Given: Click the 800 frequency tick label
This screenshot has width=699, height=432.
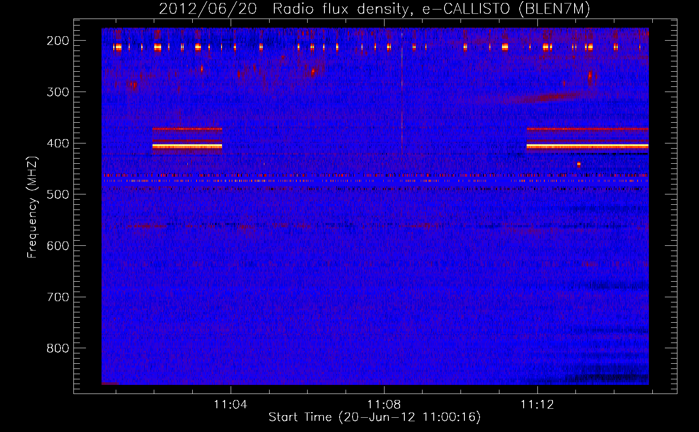Looking at the screenshot, I should click(58, 348).
